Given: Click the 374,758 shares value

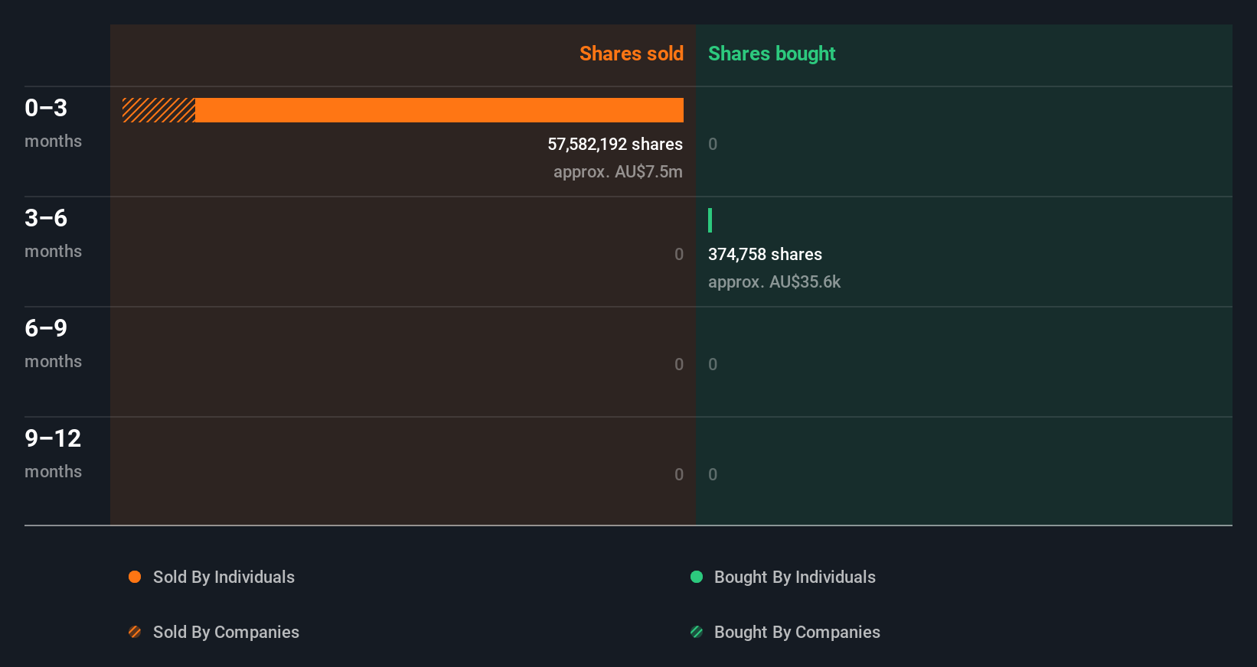Looking at the screenshot, I should coord(765,255).
